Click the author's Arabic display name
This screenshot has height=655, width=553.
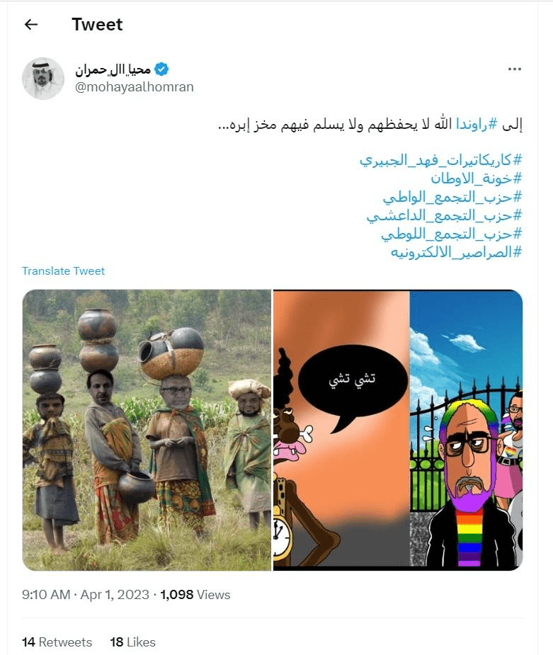[x=113, y=69]
